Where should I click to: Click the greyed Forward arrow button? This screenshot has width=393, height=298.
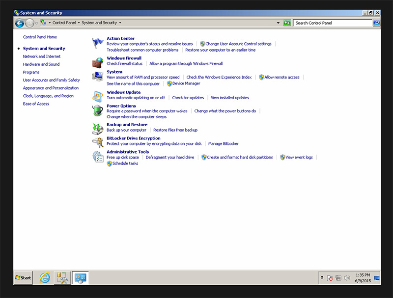[29, 23]
